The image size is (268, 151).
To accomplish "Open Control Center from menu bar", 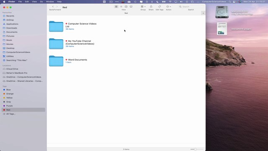I will click(234, 2).
